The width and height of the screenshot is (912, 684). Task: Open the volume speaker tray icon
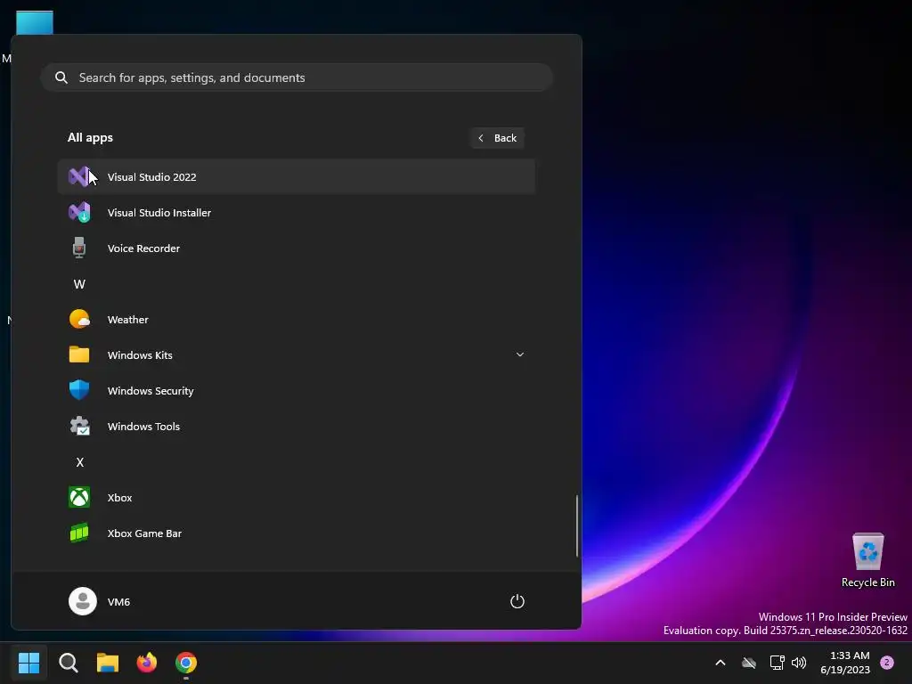[799, 663]
